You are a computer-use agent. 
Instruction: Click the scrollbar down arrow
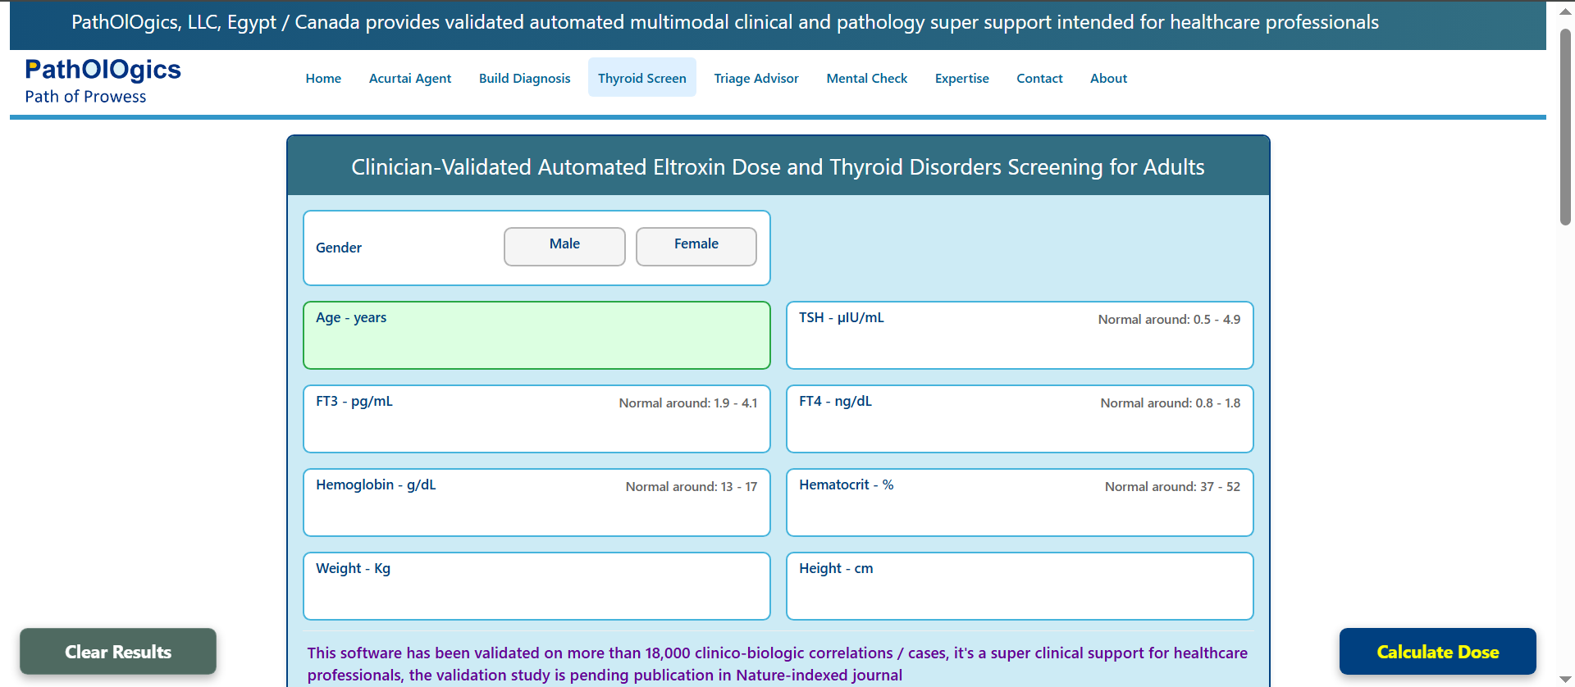pyautogui.click(x=1565, y=679)
